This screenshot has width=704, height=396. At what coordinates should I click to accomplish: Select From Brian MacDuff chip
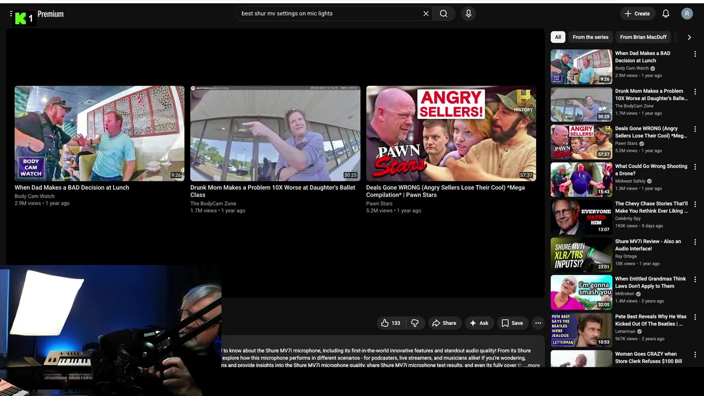[x=643, y=37]
